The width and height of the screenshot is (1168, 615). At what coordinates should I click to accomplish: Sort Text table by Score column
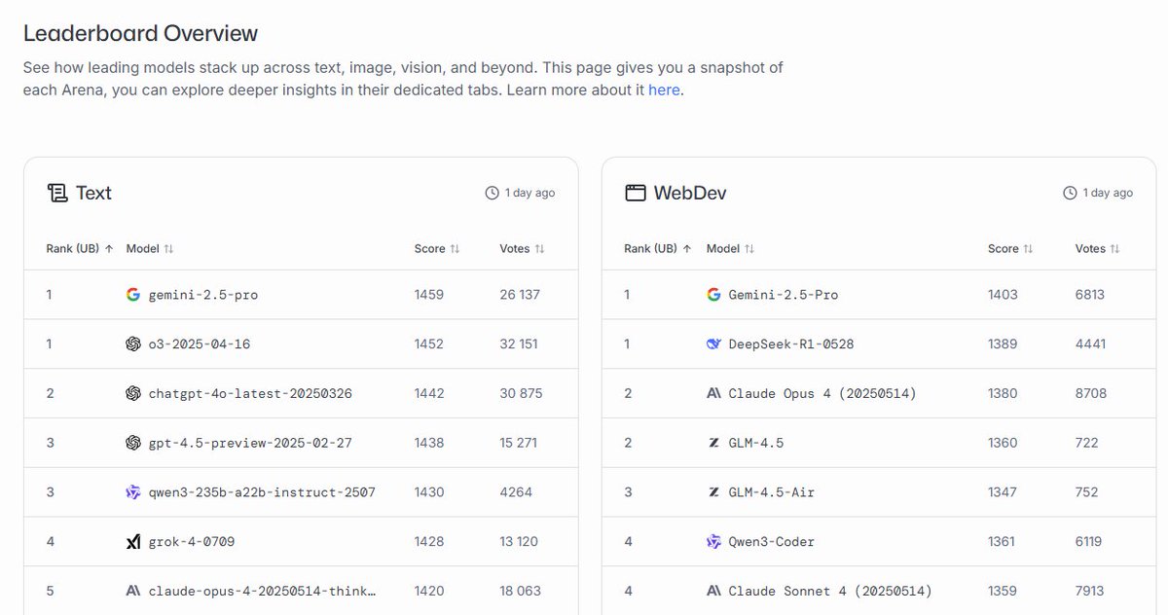436,249
